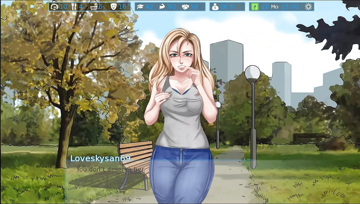Click the graduation cap intelligence icon
Viewport: 360px width, 204px height.
pyautogui.click(x=140, y=7)
